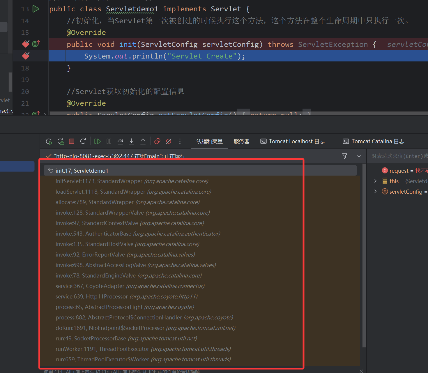
Task: Click the Step Into icon
Action: click(132, 141)
